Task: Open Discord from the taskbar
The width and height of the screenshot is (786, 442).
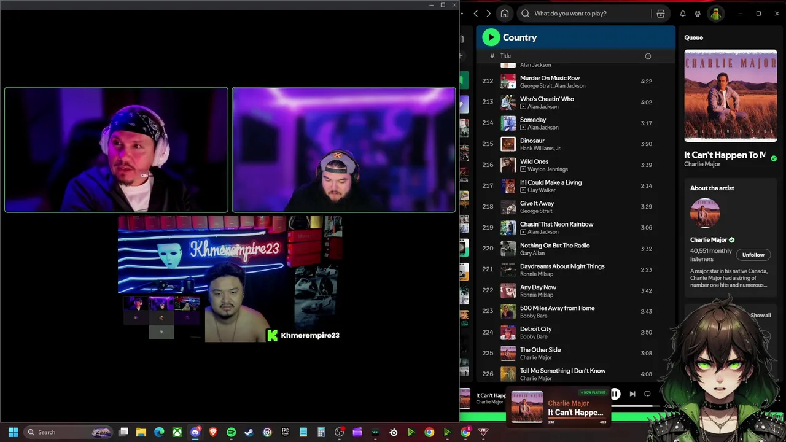Action: (195, 432)
